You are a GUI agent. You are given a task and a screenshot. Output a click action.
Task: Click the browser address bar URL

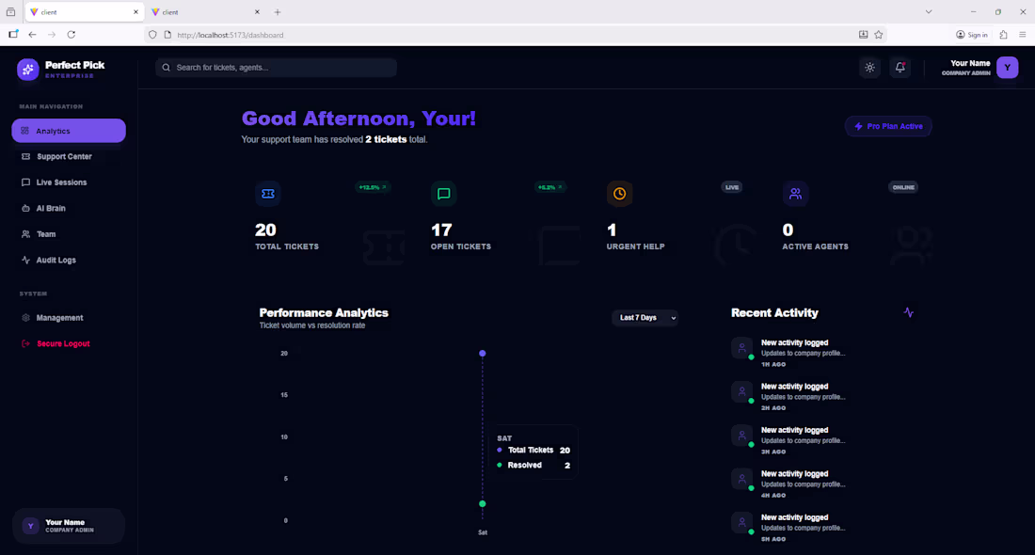pos(230,35)
